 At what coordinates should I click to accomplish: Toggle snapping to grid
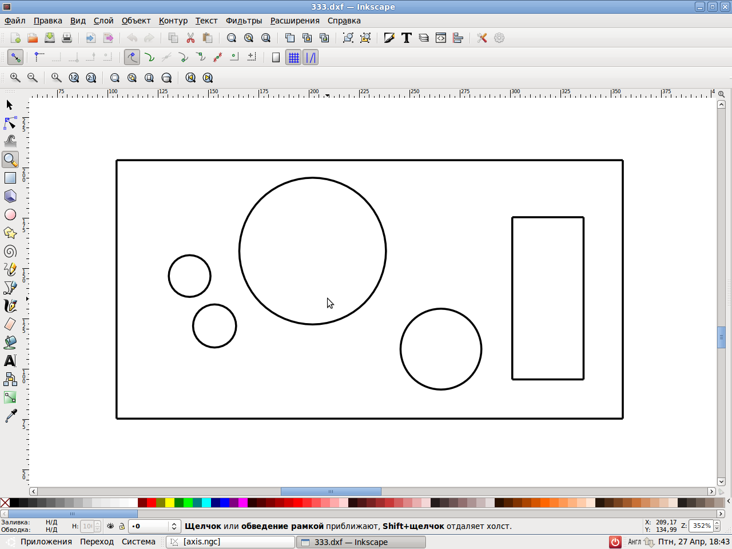[x=293, y=57]
